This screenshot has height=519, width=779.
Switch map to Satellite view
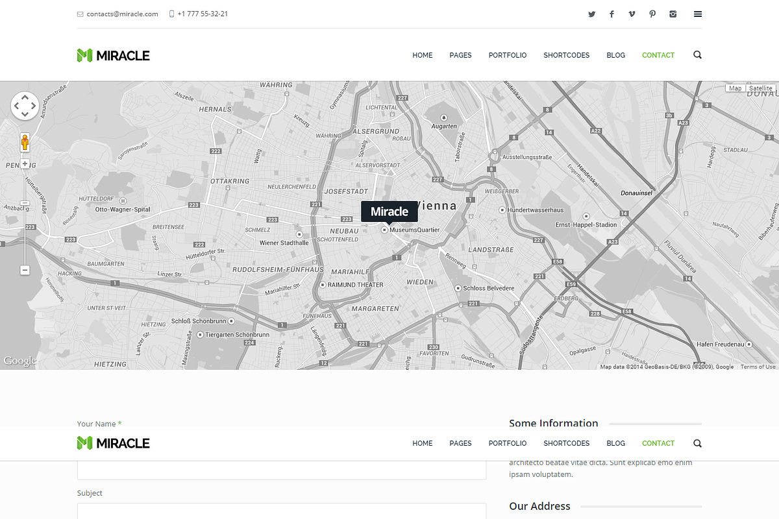coord(760,88)
